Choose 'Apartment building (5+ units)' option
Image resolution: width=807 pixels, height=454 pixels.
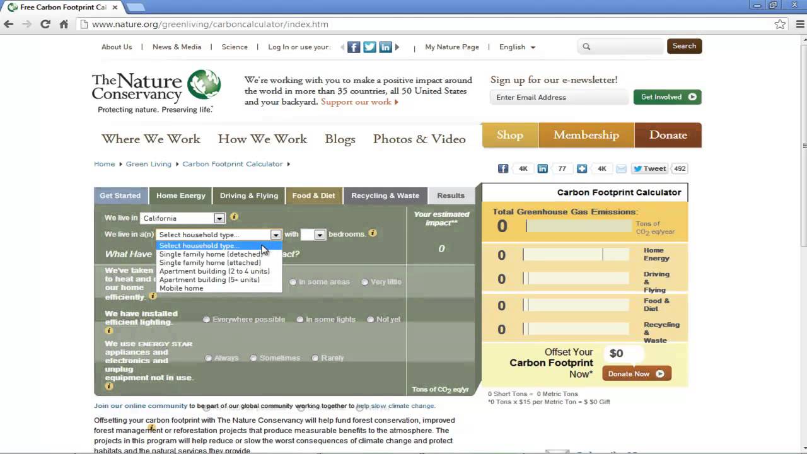click(x=219, y=279)
